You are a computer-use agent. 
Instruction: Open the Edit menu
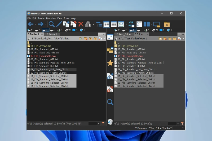(x=34, y=19)
